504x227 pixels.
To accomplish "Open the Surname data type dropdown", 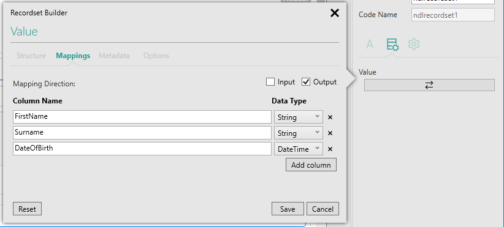I will tap(298, 133).
